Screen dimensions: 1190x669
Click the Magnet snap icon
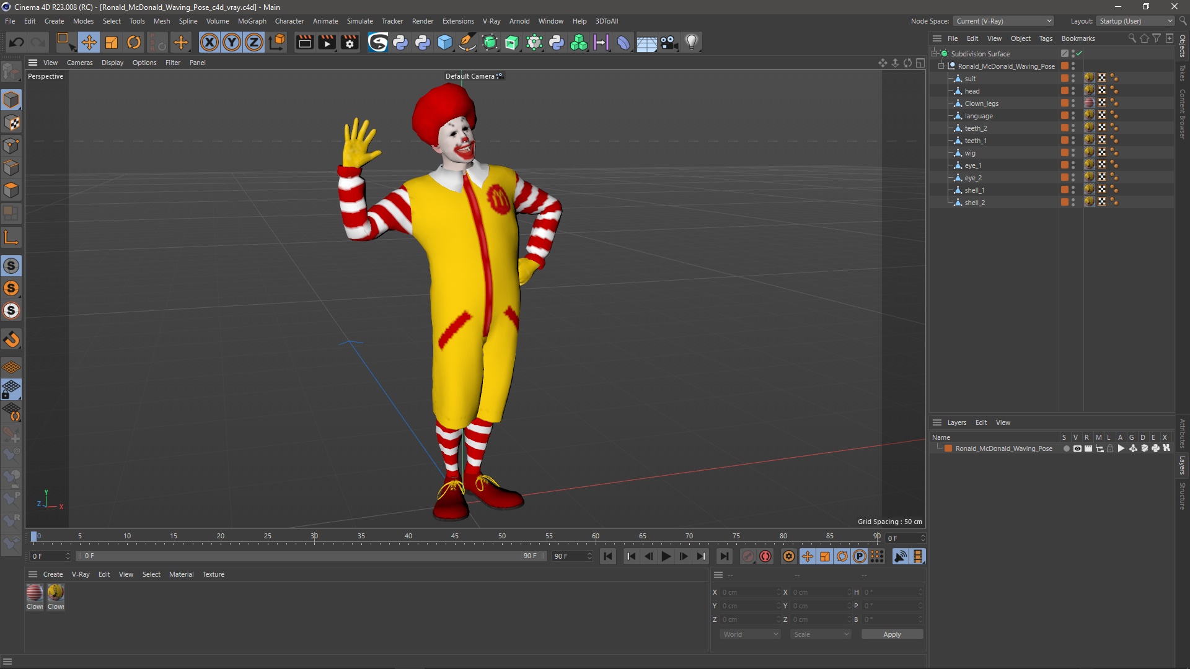(x=11, y=339)
